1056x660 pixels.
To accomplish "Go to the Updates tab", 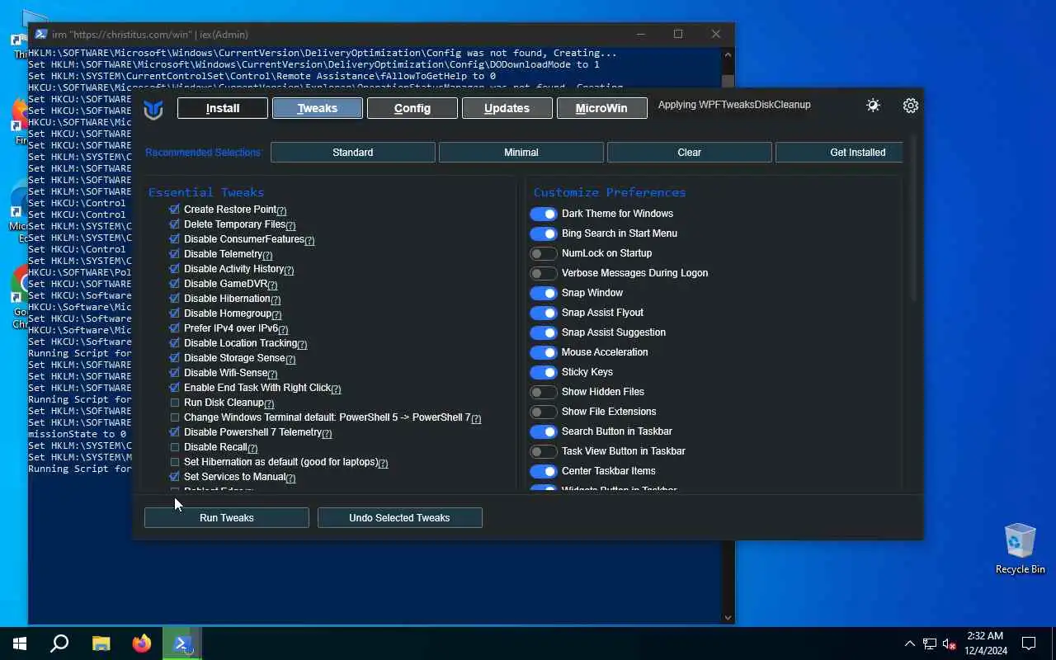I will [507, 108].
